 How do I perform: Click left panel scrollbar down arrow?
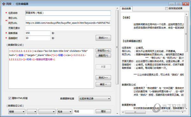click(x=117, y=113)
